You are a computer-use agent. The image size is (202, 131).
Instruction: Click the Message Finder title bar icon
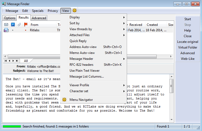coord(4,4)
